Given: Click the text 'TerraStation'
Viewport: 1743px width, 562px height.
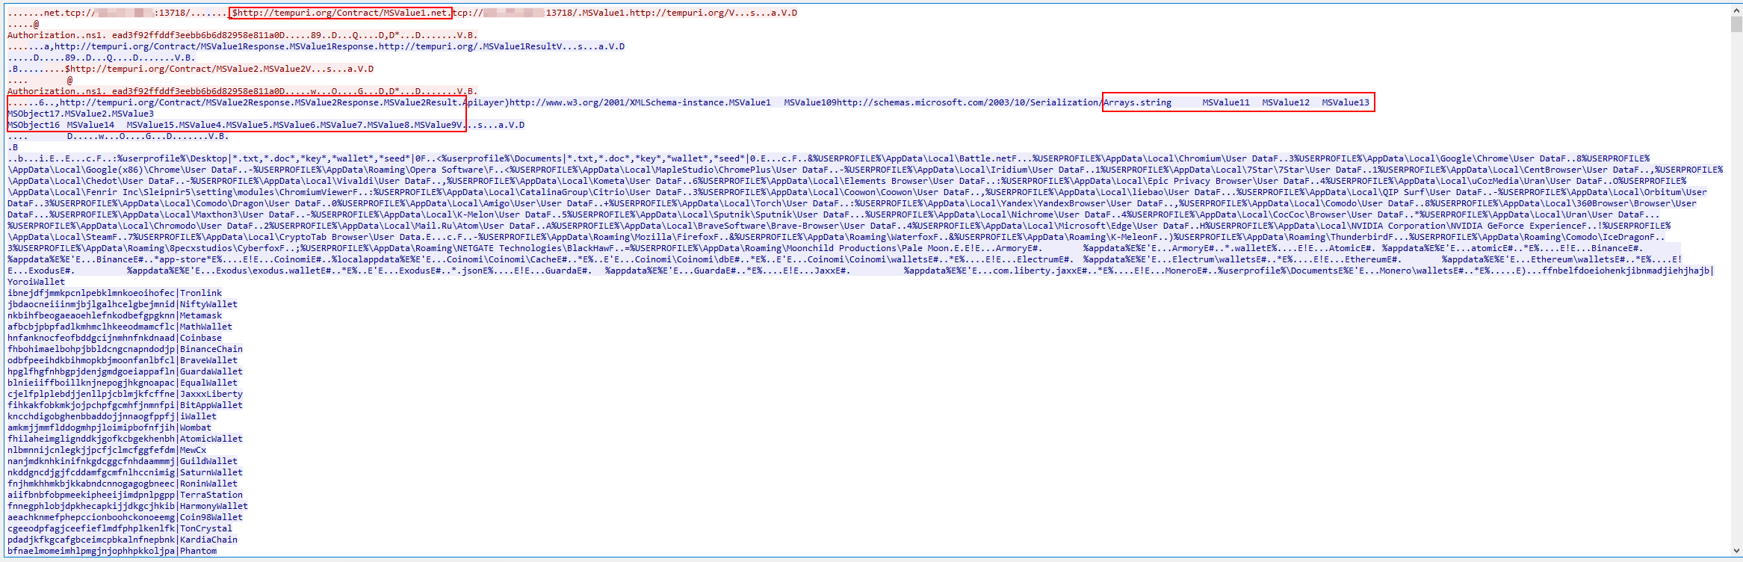Looking at the screenshot, I should point(211,495).
